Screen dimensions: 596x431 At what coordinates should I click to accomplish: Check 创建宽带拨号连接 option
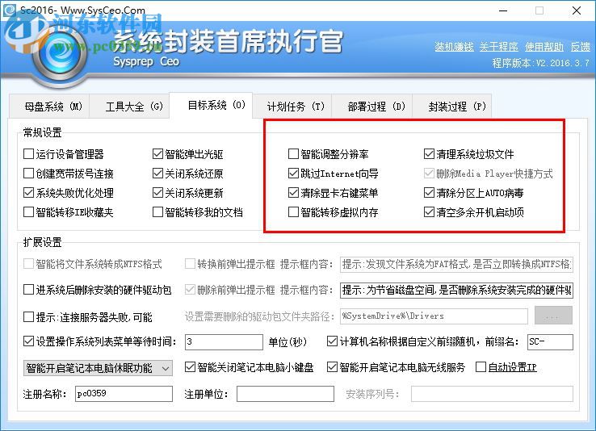tap(28, 174)
